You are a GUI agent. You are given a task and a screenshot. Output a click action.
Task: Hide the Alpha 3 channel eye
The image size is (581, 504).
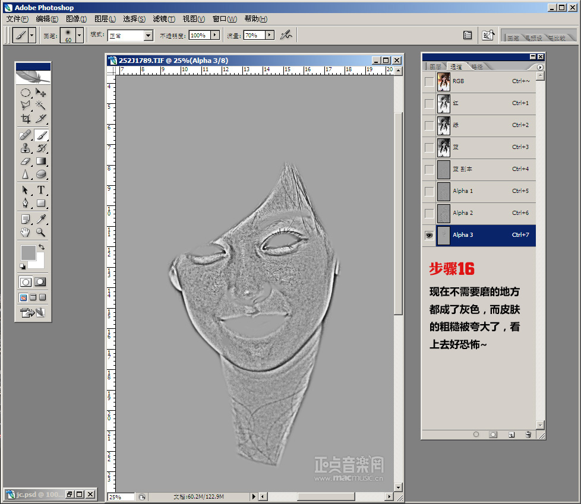click(x=429, y=235)
